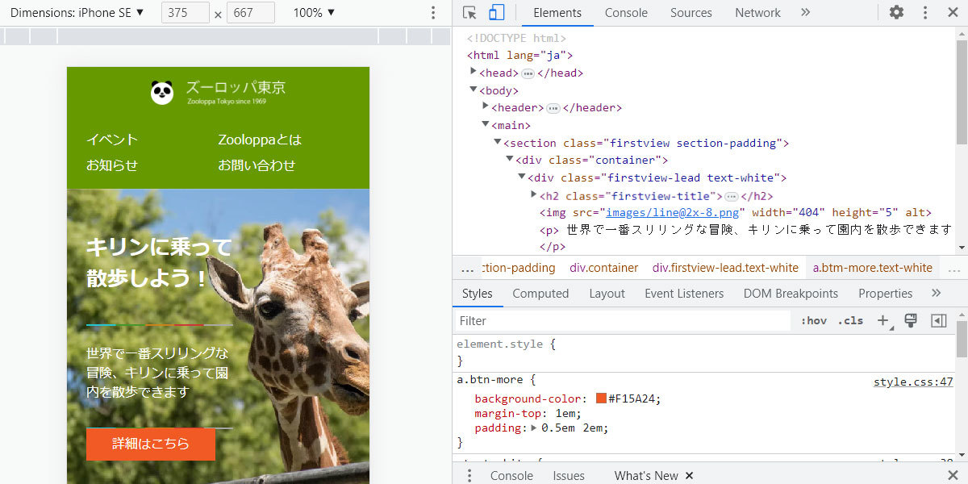The height and width of the screenshot is (484, 968).
Task: Open the #F15A24 color swatch picker
Action: pyautogui.click(x=601, y=398)
